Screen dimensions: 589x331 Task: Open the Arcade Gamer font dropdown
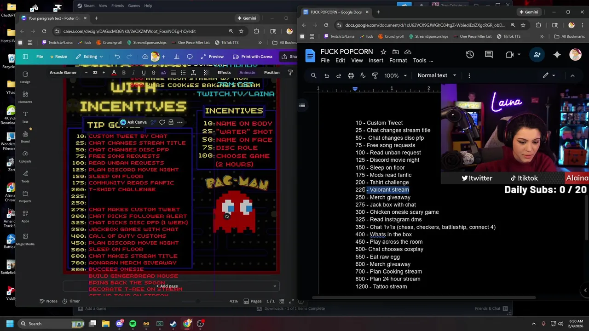click(63, 73)
